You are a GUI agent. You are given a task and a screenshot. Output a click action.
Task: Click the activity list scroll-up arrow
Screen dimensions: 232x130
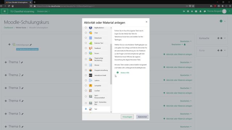(111, 28)
